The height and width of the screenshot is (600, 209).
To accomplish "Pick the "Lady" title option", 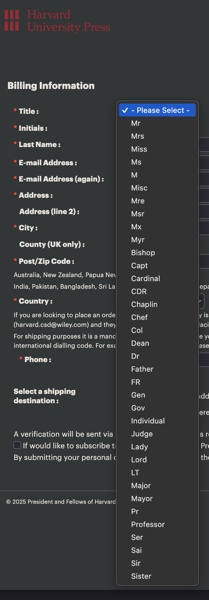I will [x=140, y=447].
